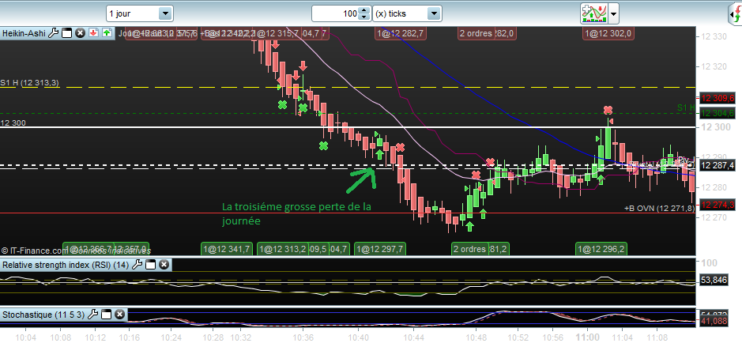
Task: Click the red X marker right of the 10:40 buy arrow
Action: [400, 147]
